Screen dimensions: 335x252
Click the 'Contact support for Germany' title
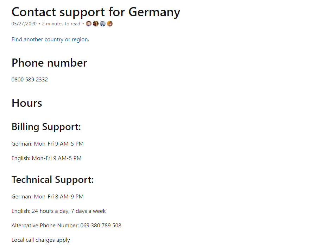[x=96, y=12]
